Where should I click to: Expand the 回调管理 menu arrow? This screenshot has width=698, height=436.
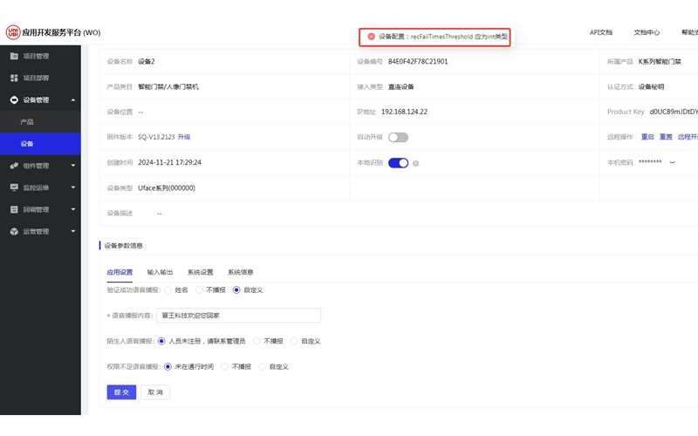coord(73,209)
